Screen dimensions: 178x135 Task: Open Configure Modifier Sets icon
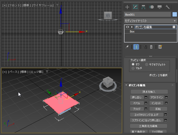tap(160, 47)
